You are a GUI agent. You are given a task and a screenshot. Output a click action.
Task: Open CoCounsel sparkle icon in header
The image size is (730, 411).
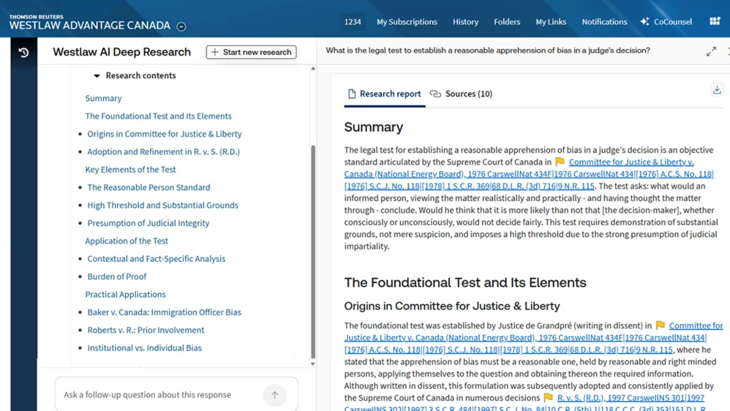coord(645,22)
